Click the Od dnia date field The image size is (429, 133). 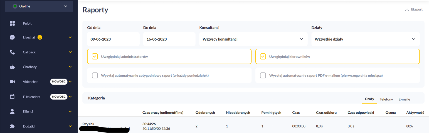[x=113, y=39]
